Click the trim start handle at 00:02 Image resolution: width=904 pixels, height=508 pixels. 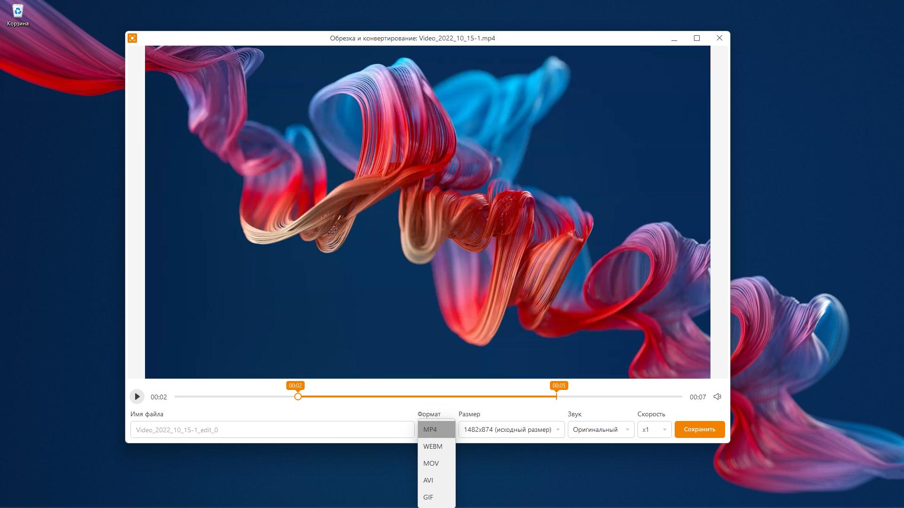pos(298,397)
